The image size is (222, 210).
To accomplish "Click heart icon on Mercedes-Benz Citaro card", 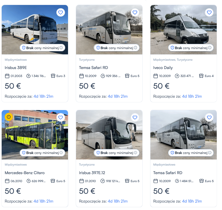I will 61,118.
